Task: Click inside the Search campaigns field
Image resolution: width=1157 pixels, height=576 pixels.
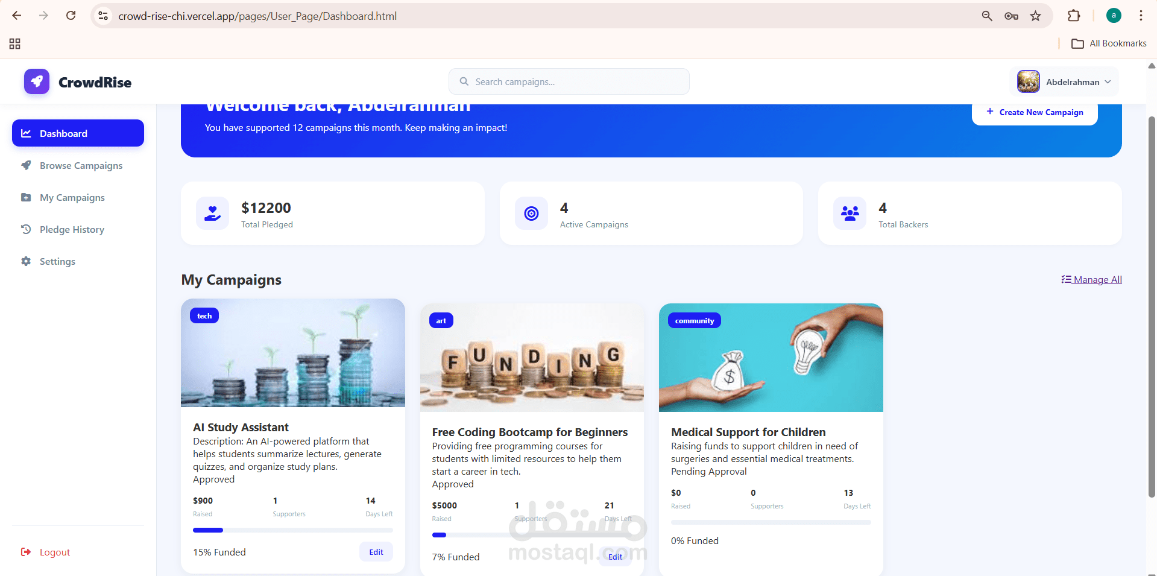Action: 568,81
